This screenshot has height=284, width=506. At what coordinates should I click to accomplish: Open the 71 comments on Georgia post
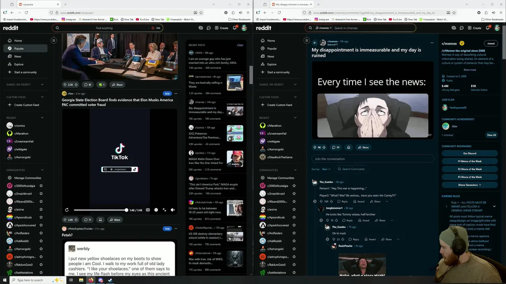point(87,220)
